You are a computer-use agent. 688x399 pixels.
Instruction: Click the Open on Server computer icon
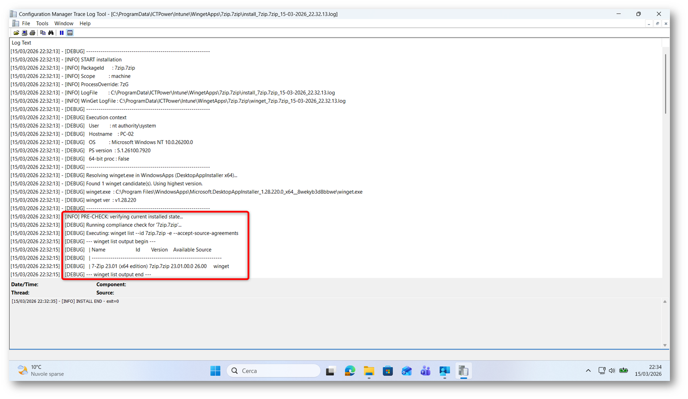25,33
